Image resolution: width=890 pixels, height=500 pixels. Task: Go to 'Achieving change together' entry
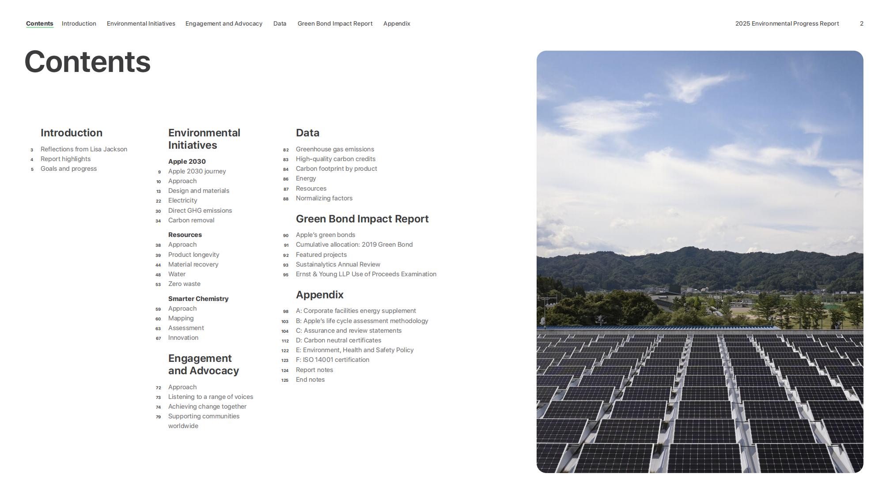click(x=207, y=406)
